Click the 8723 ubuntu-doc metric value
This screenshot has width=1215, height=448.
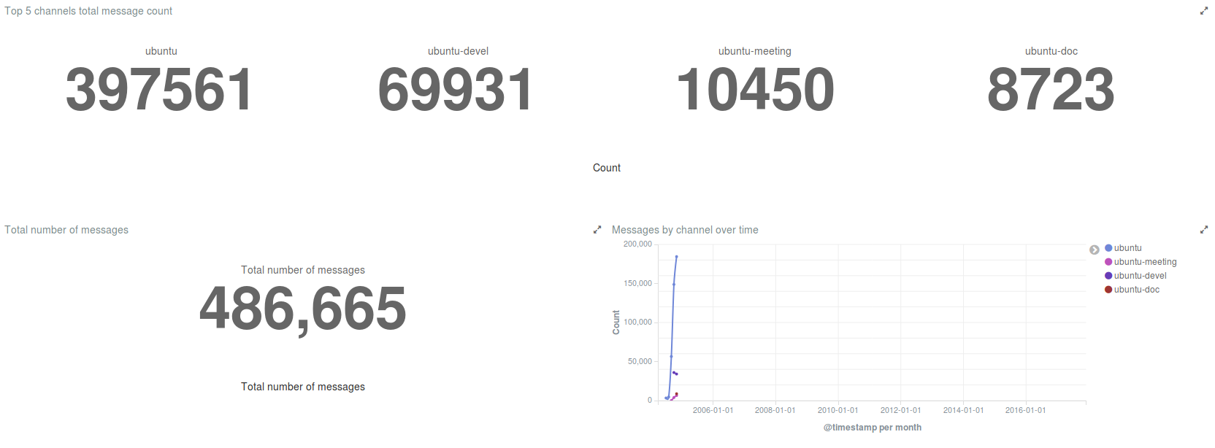1051,90
